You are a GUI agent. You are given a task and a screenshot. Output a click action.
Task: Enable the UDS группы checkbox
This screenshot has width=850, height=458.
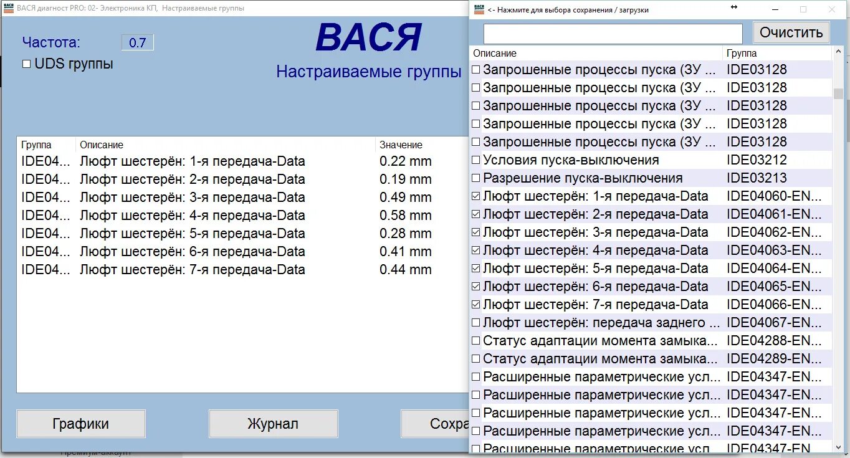pos(27,64)
